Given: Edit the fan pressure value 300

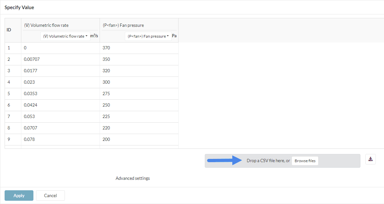Looking at the screenshot, I should point(139,82).
